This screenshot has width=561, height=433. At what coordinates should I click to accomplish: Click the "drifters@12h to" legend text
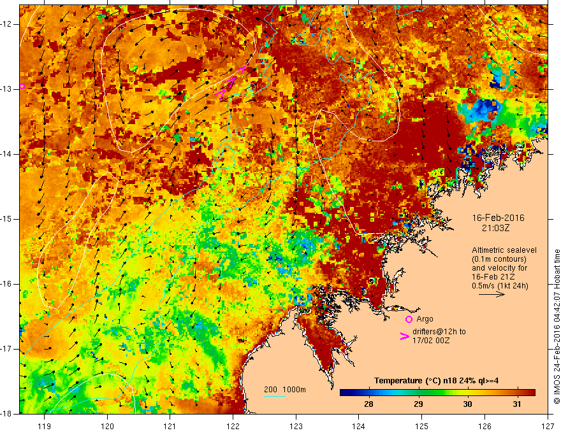(439, 332)
